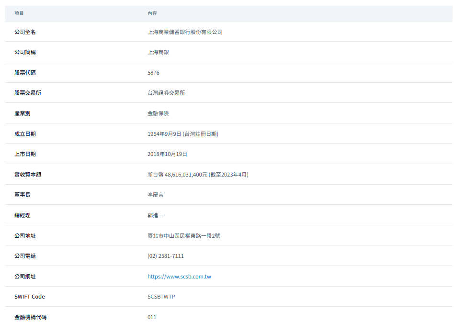Click the 總經理 label
Screen dimensions: 454x333
pos(23,215)
